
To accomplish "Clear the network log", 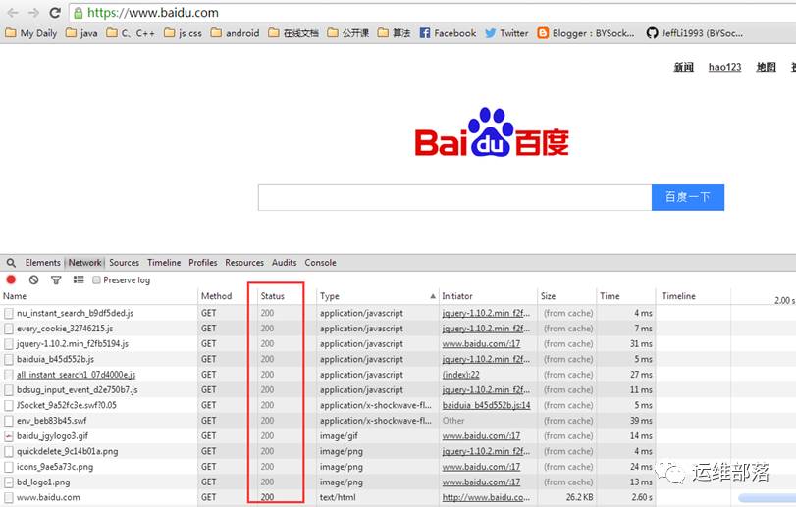I will click(x=33, y=280).
